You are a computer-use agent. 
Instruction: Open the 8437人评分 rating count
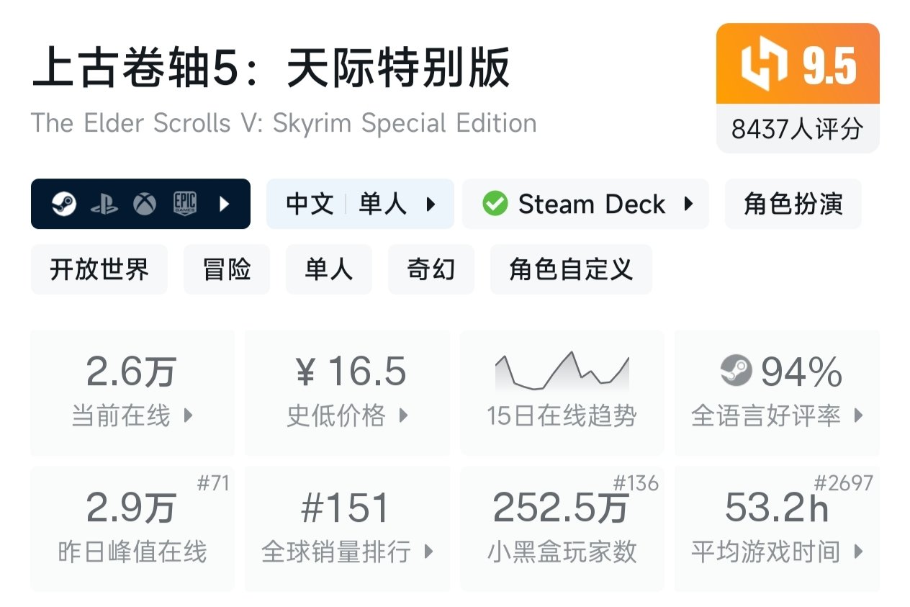797,130
